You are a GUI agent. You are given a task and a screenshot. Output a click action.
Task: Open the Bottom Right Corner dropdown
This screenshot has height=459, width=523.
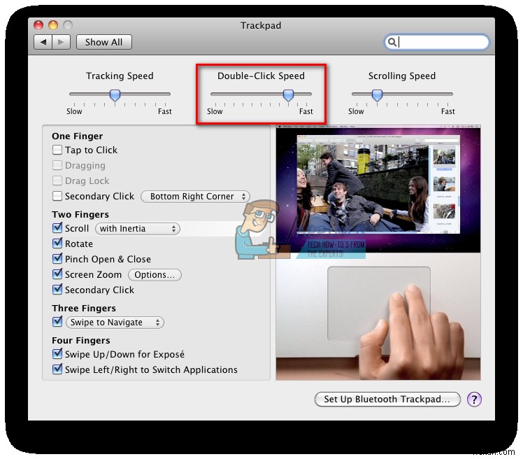[x=196, y=197]
